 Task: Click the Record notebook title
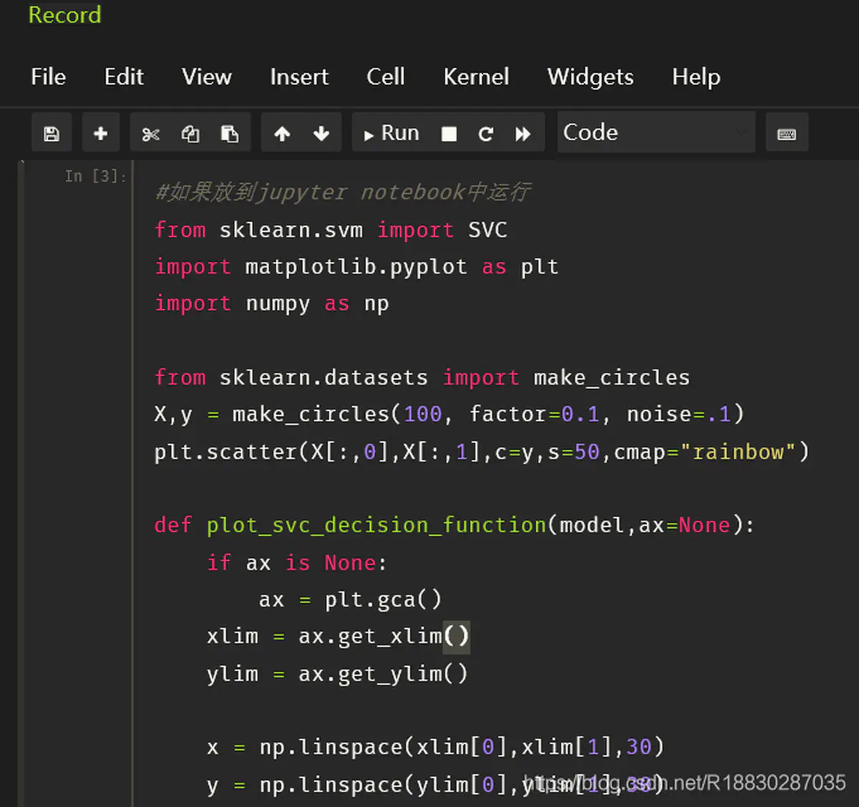coord(64,15)
